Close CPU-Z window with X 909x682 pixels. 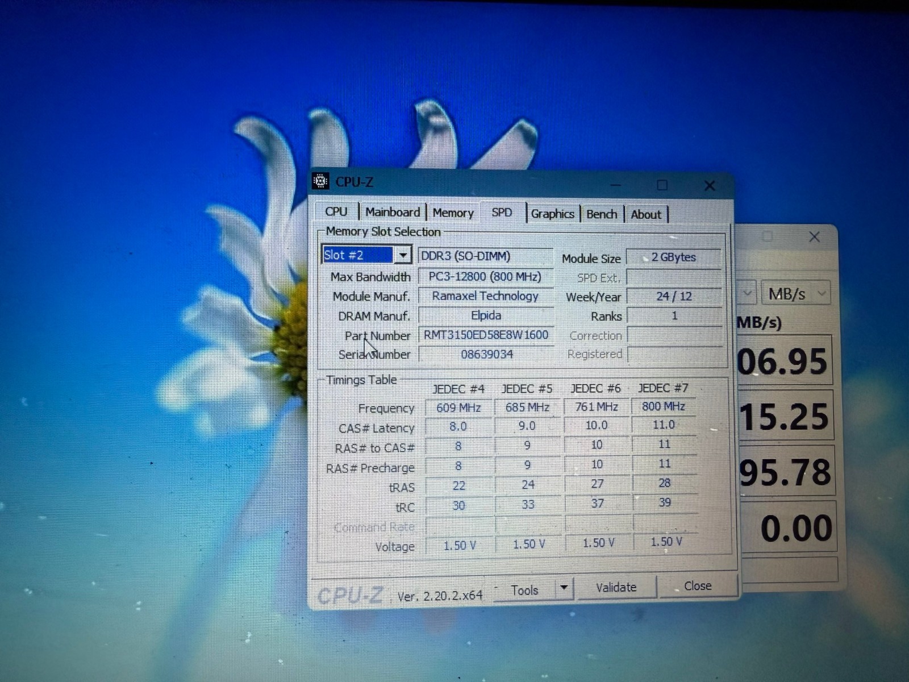[710, 185]
